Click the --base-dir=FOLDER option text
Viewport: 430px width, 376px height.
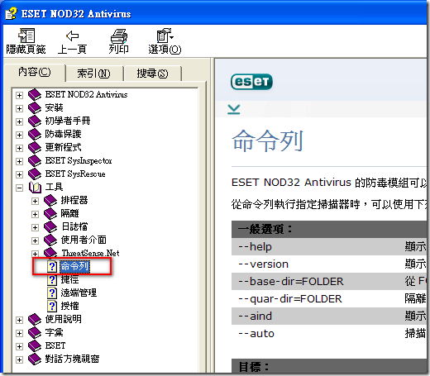coord(291,282)
